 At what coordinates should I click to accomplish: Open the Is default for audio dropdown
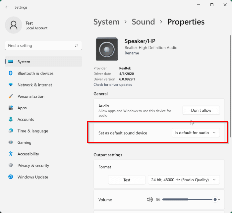point(196,133)
